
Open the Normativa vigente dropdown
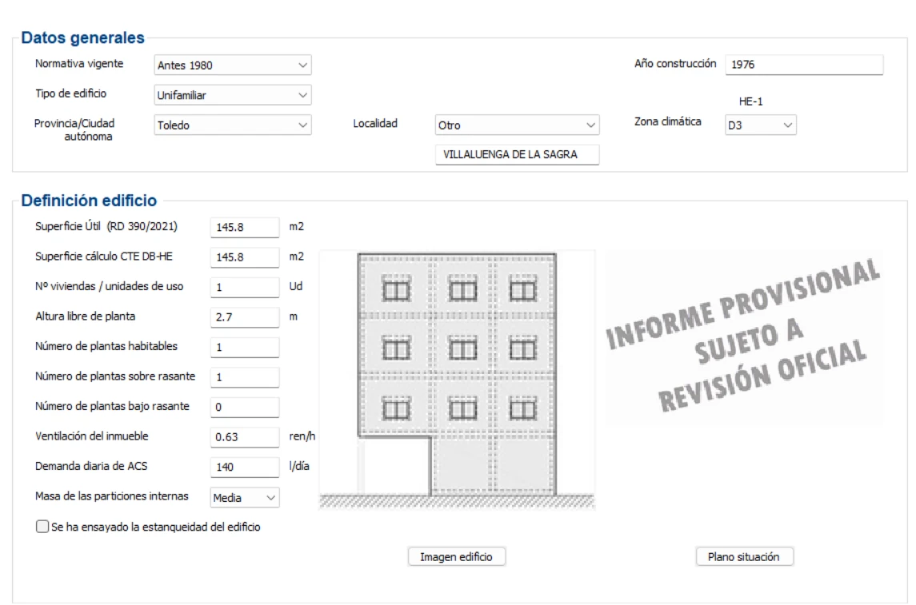click(x=233, y=65)
